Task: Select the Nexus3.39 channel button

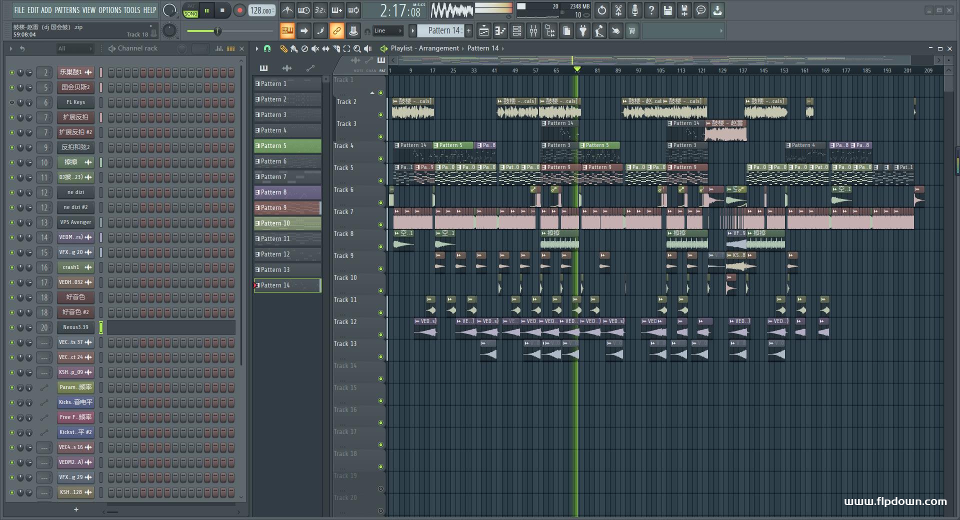Action: (x=75, y=327)
